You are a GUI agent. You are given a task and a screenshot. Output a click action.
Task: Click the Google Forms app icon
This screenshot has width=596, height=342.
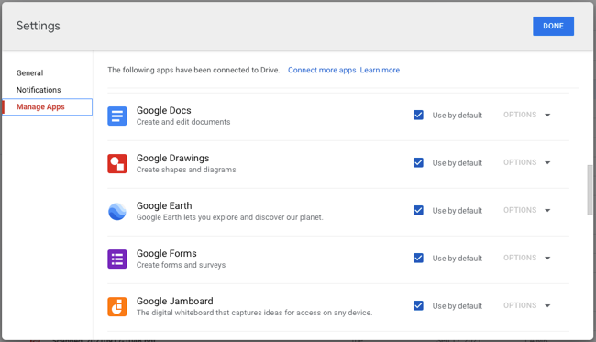click(117, 259)
